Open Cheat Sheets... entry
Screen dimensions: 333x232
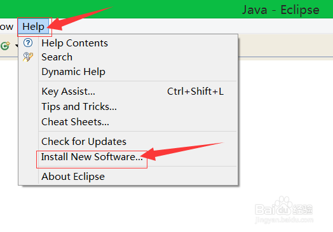pyautogui.click(x=75, y=122)
